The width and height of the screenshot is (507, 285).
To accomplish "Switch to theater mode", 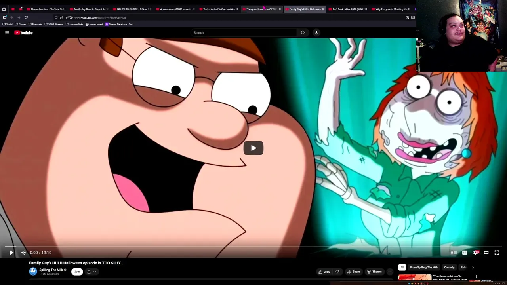I will click(486, 253).
